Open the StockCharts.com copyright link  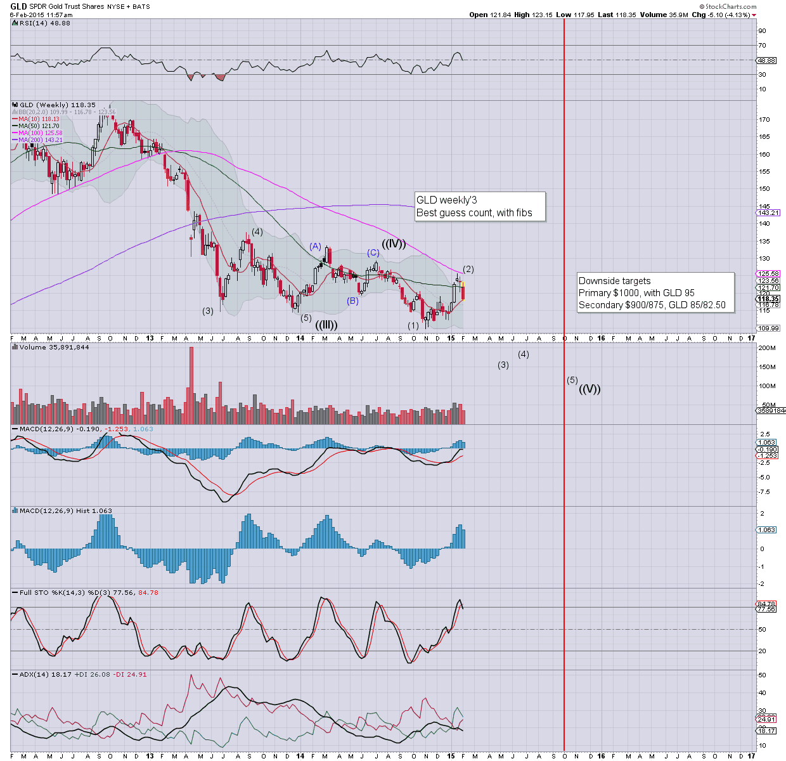[728, 6]
